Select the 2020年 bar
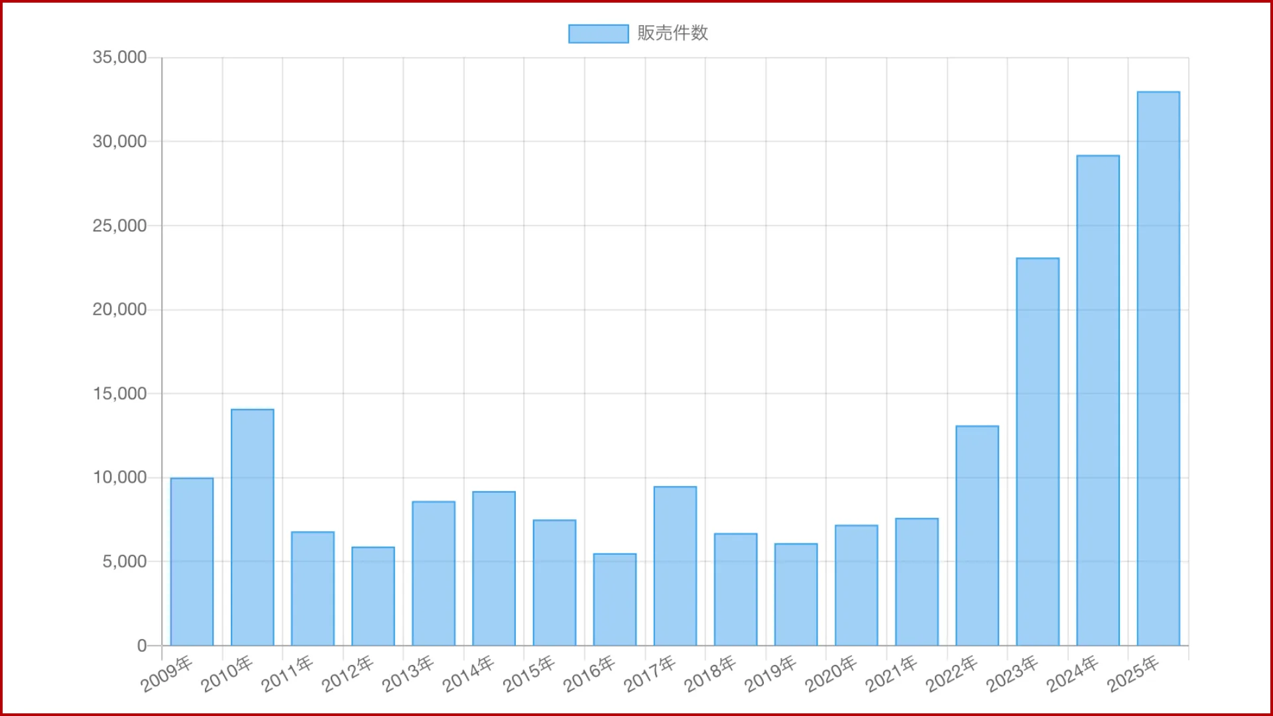 coord(856,585)
